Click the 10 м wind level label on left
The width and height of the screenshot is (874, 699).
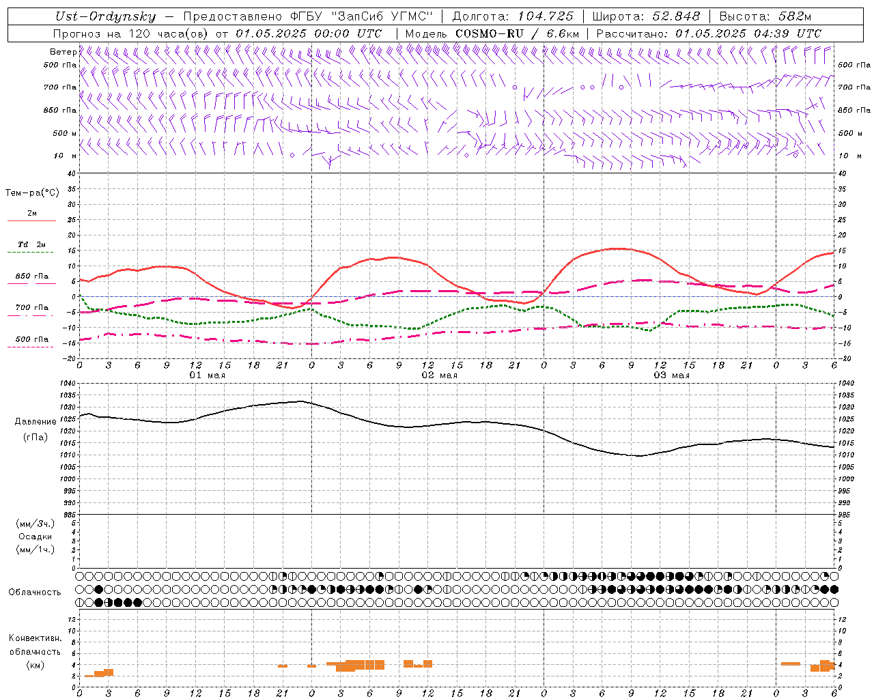(66, 156)
